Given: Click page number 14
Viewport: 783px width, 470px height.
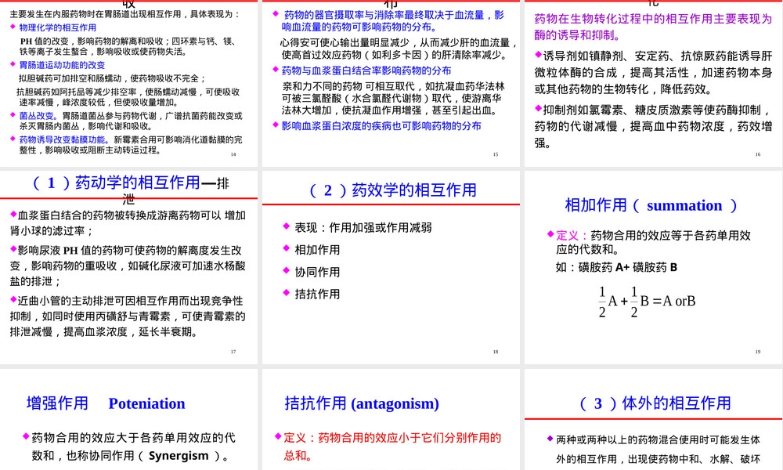Looking at the screenshot, I should click(233, 154).
